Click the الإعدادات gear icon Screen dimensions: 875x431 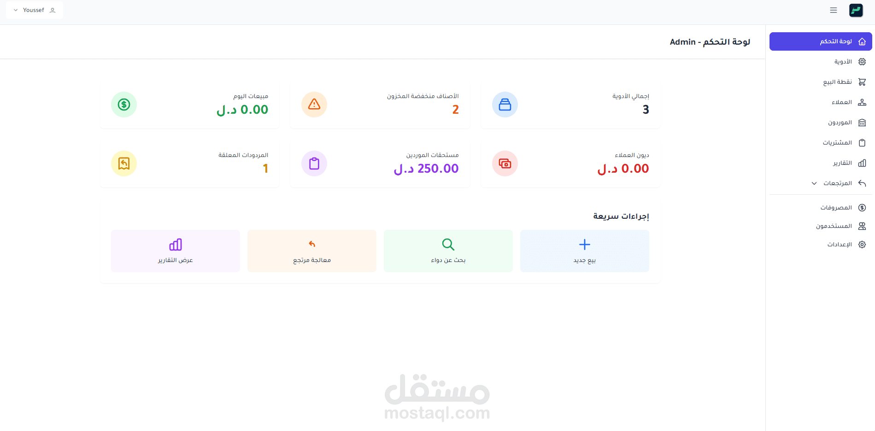862,244
